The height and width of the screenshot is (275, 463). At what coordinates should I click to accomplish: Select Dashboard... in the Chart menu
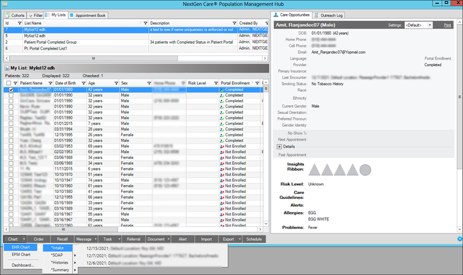pyautogui.click(x=23, y=265)
